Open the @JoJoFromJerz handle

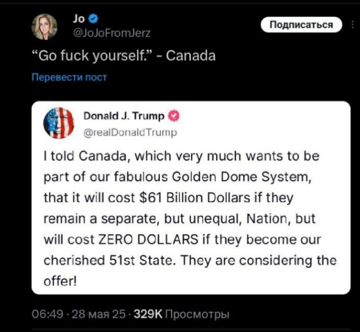[x=112, y=33]
